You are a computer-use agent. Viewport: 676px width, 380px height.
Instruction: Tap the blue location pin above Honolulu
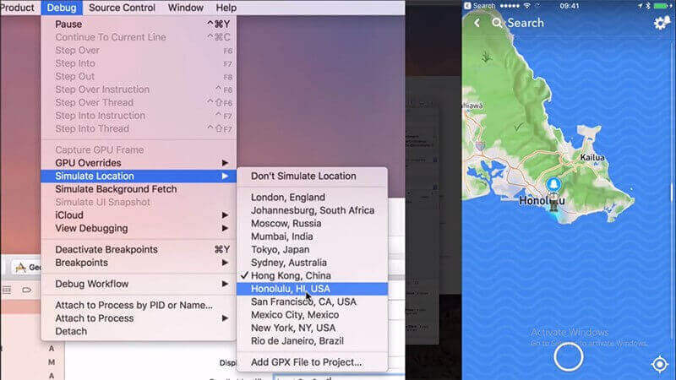pyautogui.click(x=554, y=184)
